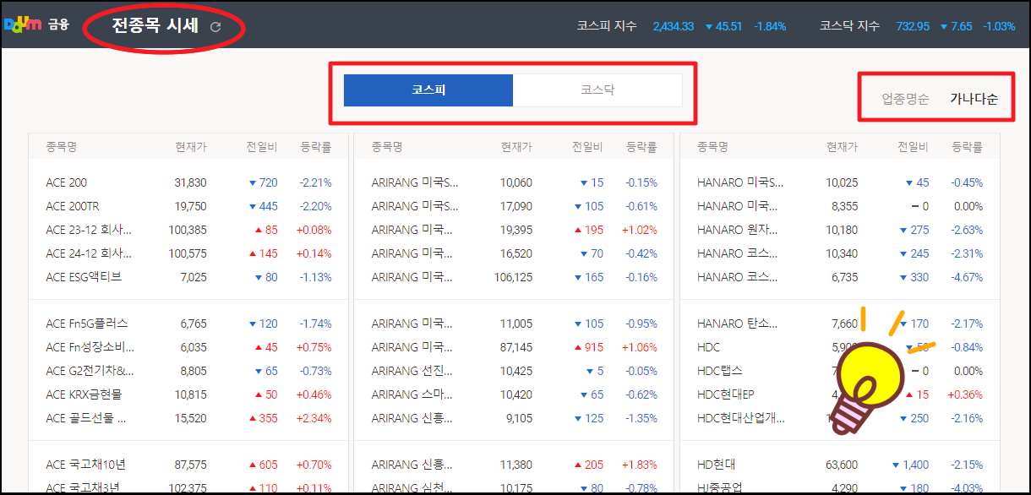
Task: Open the 금융 home link
Action: (x=58, y=25)
